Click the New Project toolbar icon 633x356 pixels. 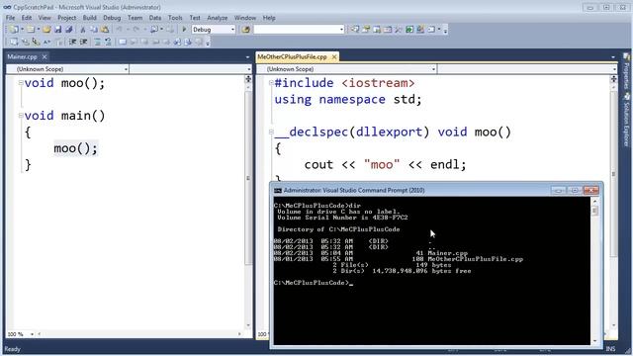point(13,30)
